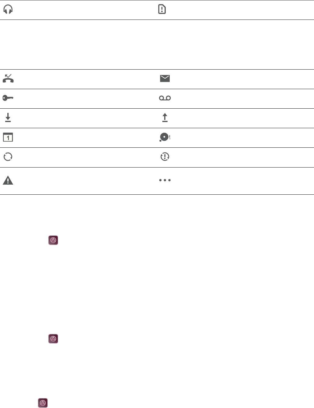
Task: Click the VPN key icon
Action: pos(8,98)
